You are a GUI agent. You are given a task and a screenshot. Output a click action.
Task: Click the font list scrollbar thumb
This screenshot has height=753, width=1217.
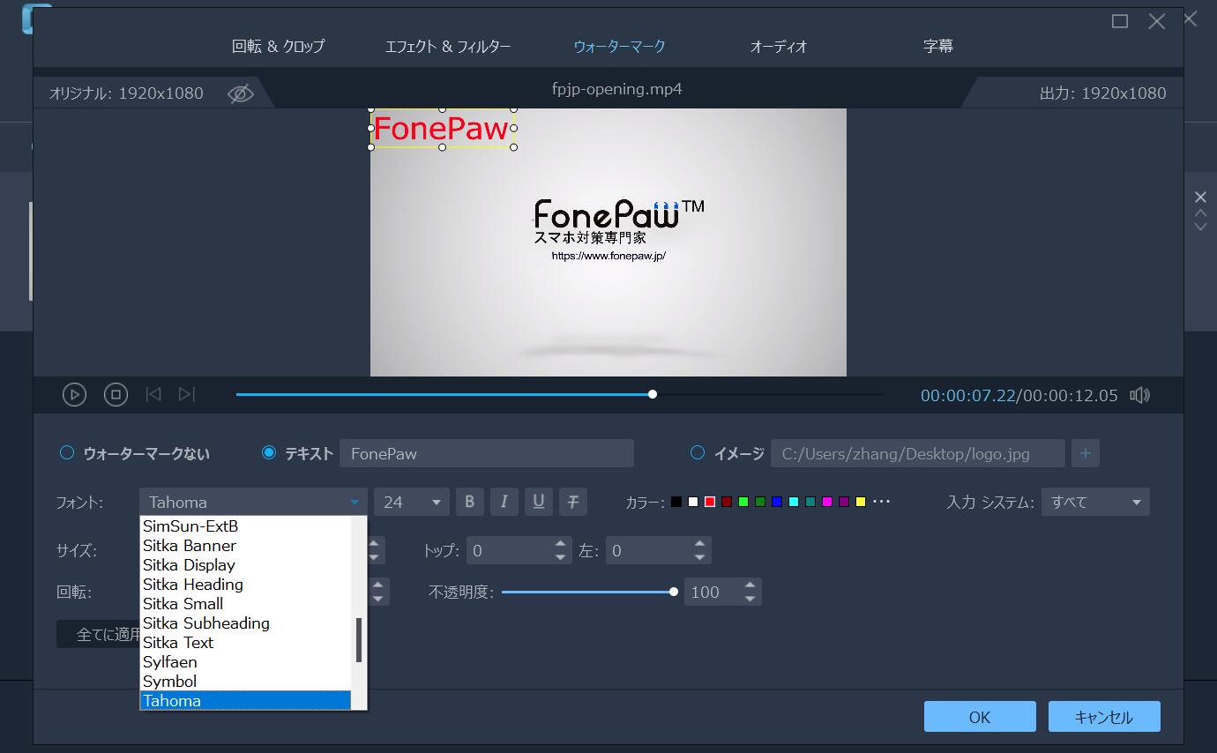[359, 640]
